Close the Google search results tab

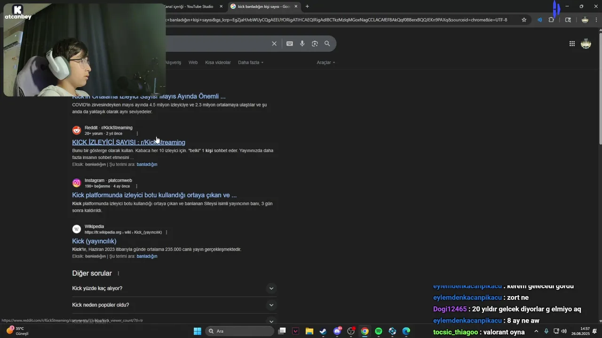[x=296, y=7]
